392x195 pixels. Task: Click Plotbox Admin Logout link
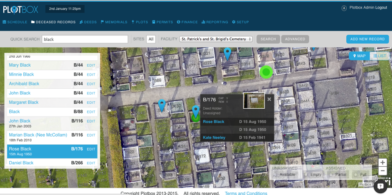[x=368, y=8]
